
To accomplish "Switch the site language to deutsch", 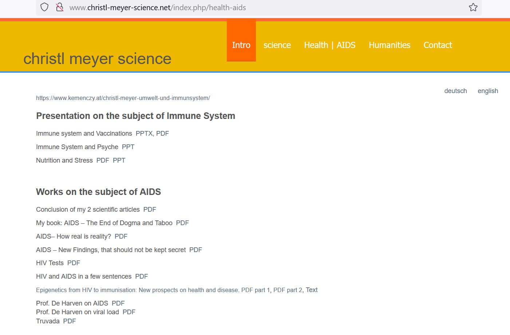I will click(x=455, y=91).
